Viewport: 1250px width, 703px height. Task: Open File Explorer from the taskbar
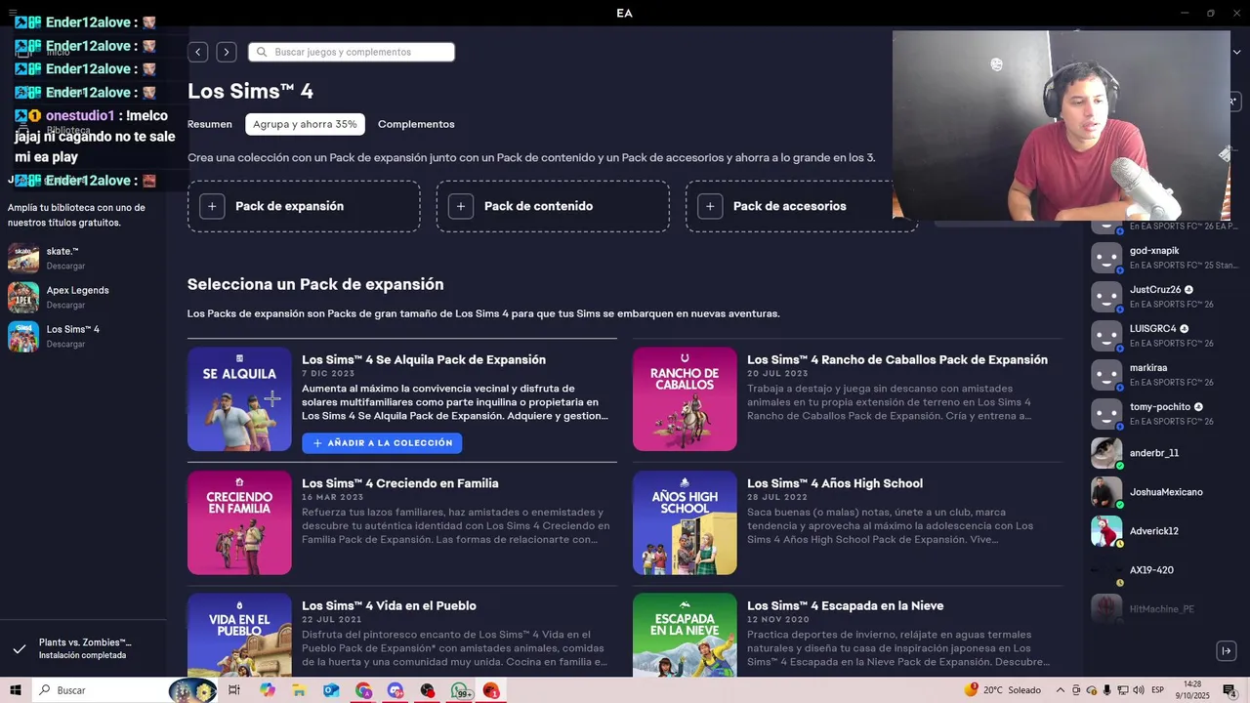(x=300, y=690)
